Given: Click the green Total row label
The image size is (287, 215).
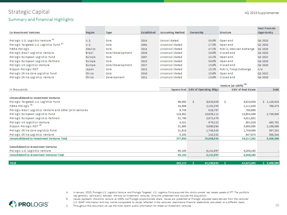Looking at the screenshot, I should pyautogui.click(x=13, y=163).
